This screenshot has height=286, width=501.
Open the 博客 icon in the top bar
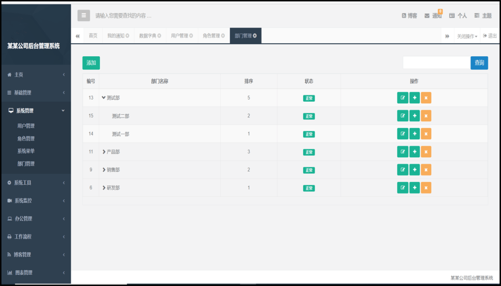409,15
